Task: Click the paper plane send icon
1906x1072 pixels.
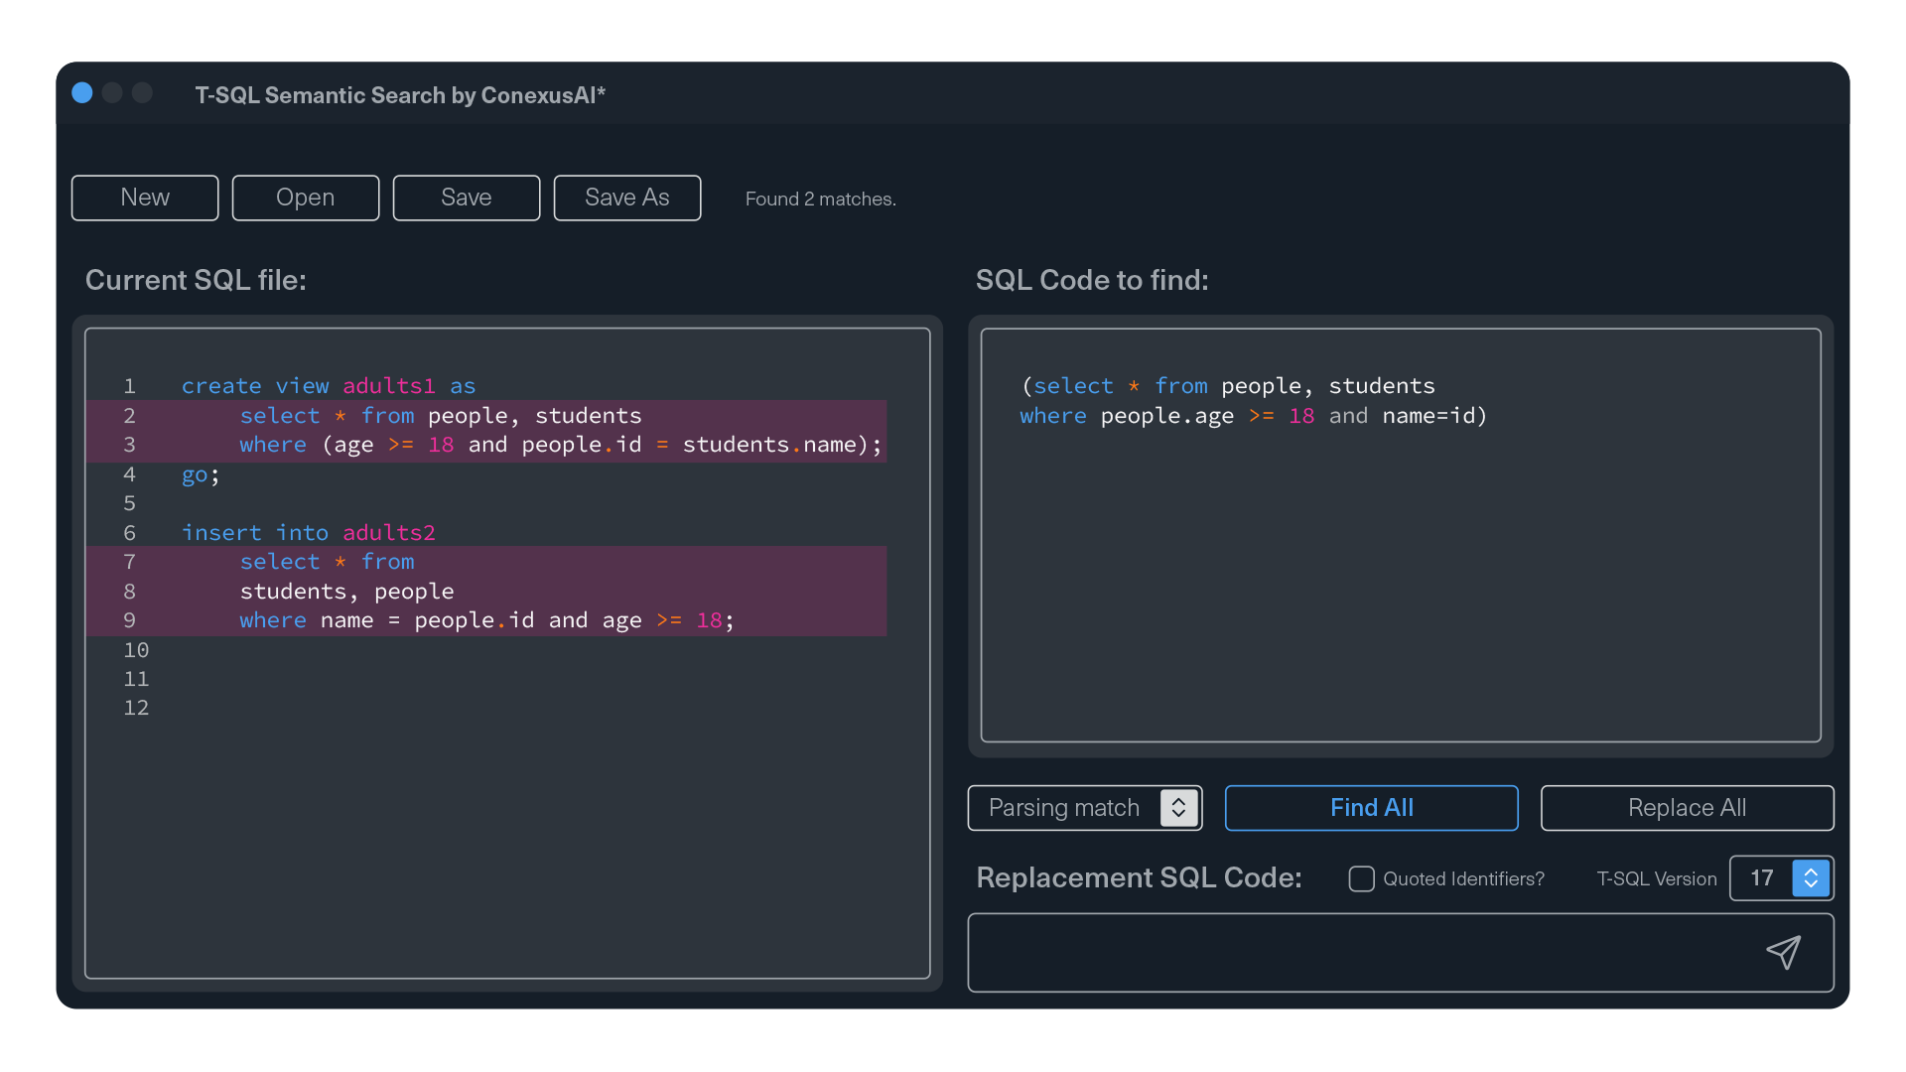Action: 1784,953
